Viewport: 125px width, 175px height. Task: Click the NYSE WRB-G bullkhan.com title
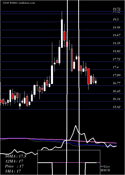19,3
